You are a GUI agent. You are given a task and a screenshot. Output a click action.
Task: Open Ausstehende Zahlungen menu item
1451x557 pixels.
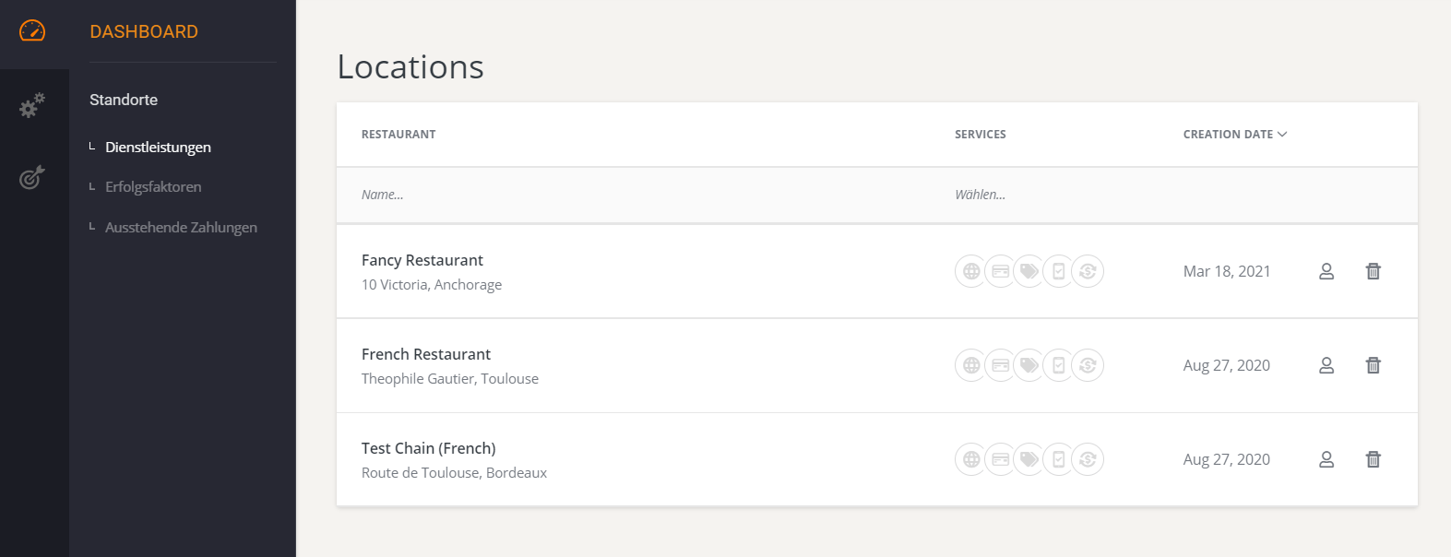click(x=181, y=228)
